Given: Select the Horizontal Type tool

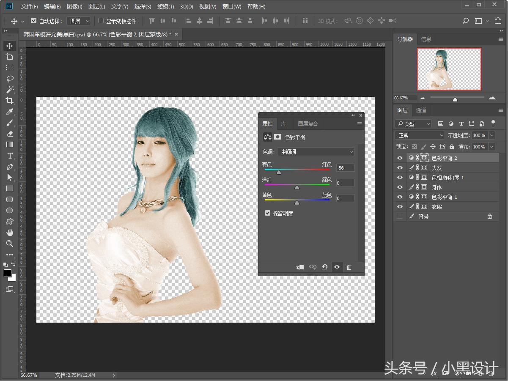Looking at the screenshot, I should point(9,156).
